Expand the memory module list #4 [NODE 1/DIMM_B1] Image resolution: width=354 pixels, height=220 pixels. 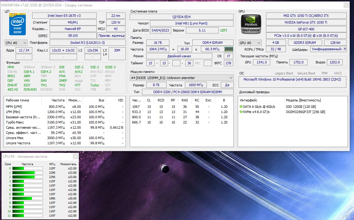182,78
